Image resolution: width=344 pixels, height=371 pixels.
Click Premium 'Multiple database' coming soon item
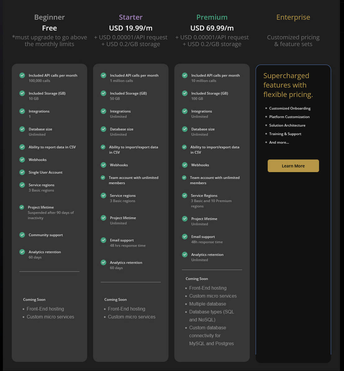pos(207,304)
